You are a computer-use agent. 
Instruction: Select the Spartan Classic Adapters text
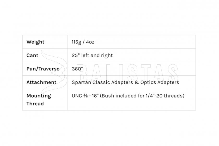tap(102, 82)
